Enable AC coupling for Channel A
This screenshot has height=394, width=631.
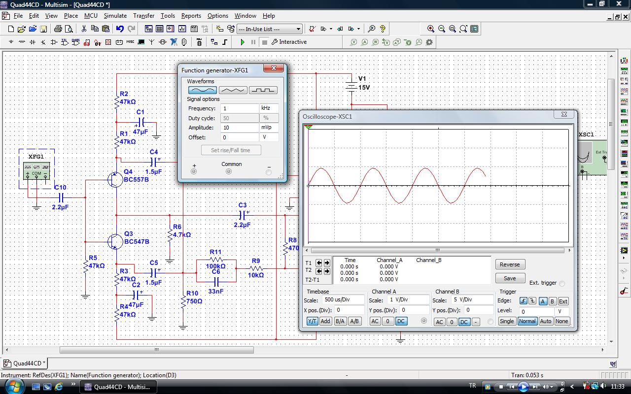pyautogui.click(x=375, y=321)
